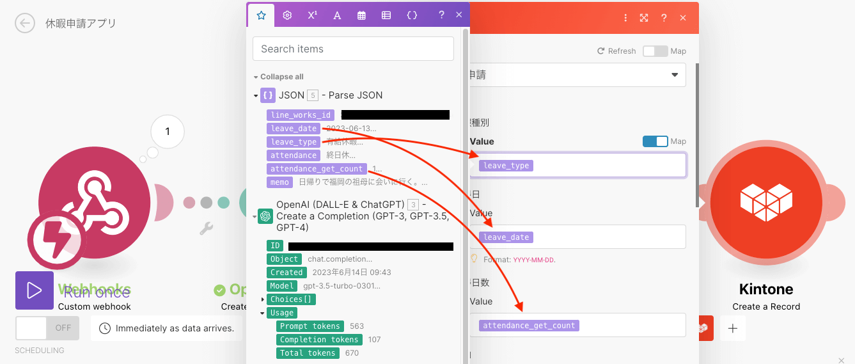The image size is (855, 364).
Task: Go back using the arrow beside 休暇申請アプリ
Action: point(25,24)
